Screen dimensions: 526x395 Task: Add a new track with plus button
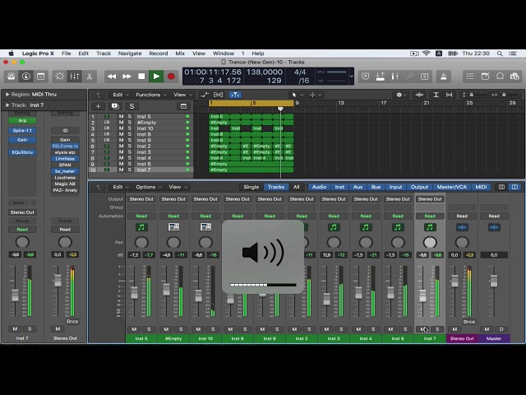(99, 106)
